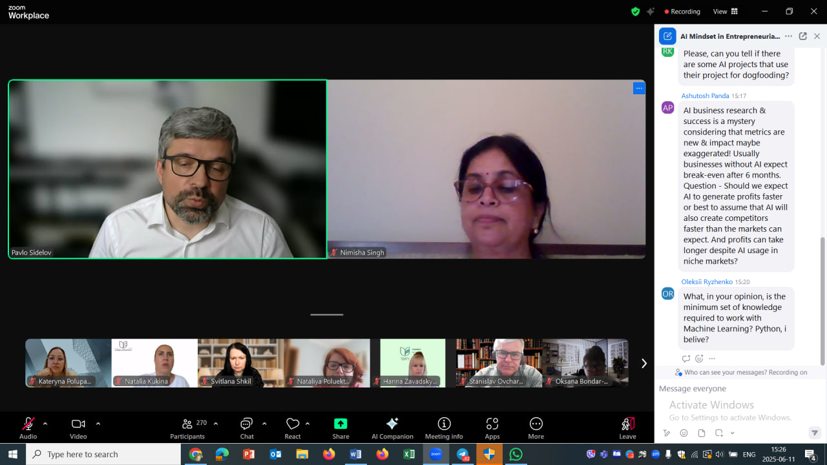
Task: Click the Oksana Bondar participant thumbnail
Action: (x=585, y=363)
